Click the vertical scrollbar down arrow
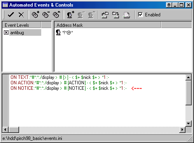This screenshot has width=194, height=143. click(x=188, y=123)
